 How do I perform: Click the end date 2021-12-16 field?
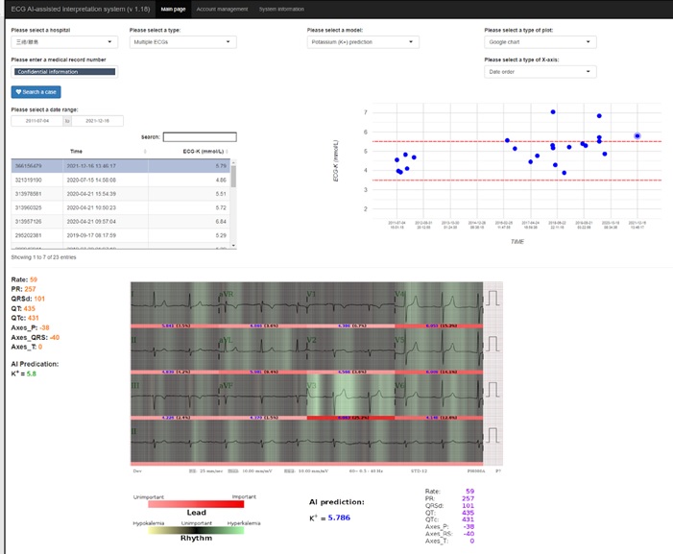pyautogui.click(x=97, y=121)
